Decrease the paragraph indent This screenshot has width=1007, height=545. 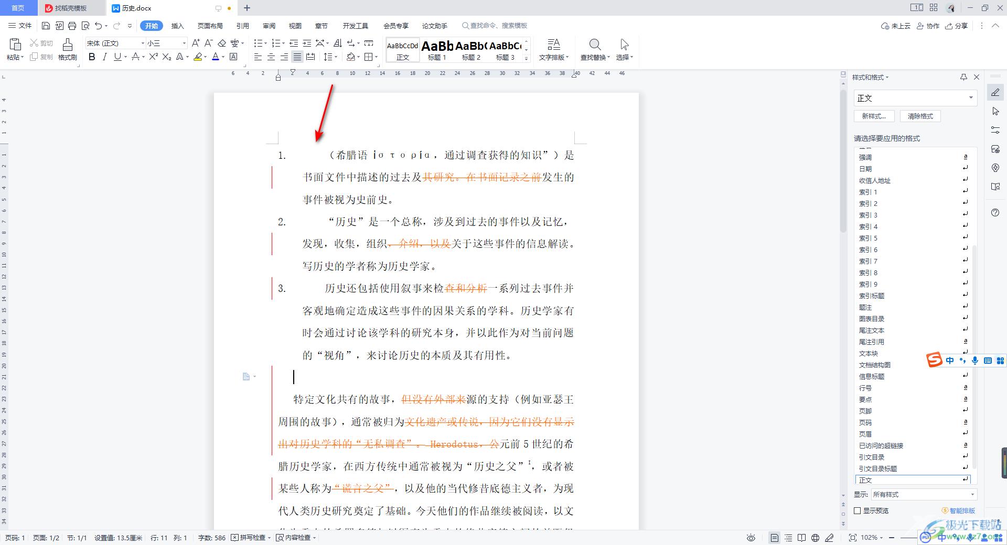coord(294,43)
